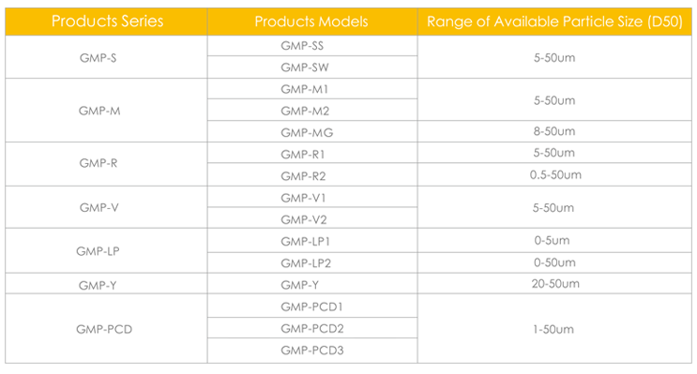Screen dimensions: 697x374
Task: Click the Range of Available Particle Size header
Action: [554, 22]
